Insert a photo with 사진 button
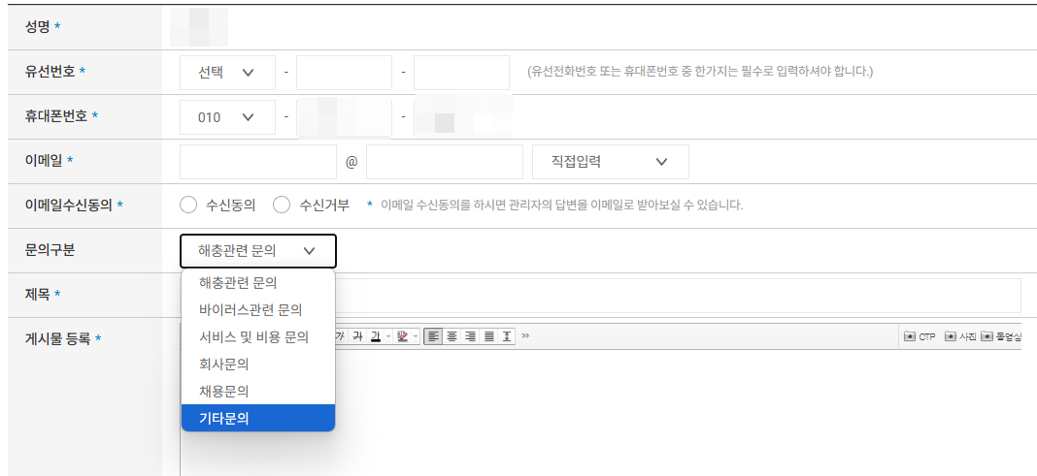The image size is (1037, 476). (x=960, y=336)
